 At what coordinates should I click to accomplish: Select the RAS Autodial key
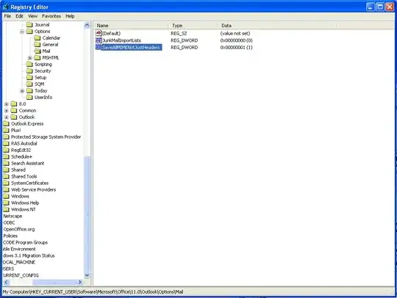24,143
